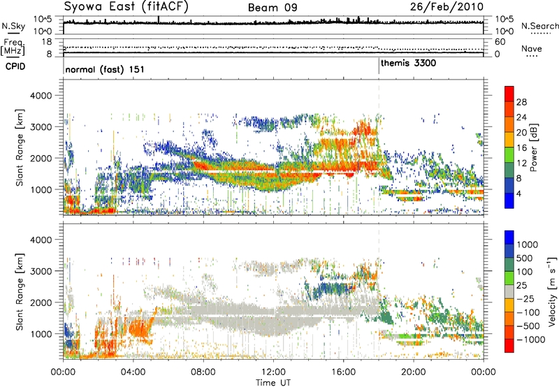The image size is (559, 387).
Task: Click the right-hand Nave axis value "60"
Action: [500, 42]
